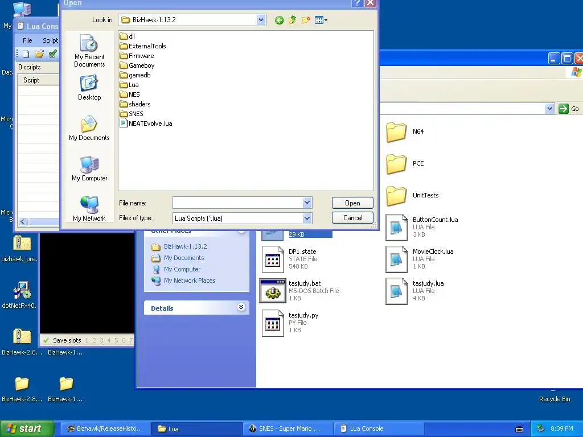
Task: Select ButtonCount.lua file in Explorer window
Action: (422, 227)
